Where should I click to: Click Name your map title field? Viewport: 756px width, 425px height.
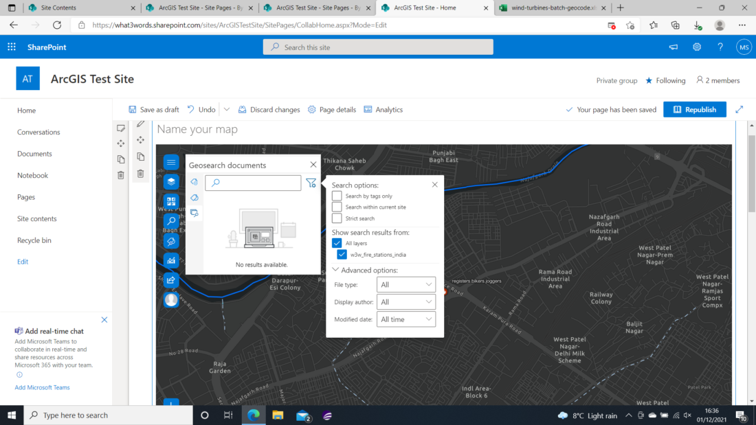click(x=197, y=129)
